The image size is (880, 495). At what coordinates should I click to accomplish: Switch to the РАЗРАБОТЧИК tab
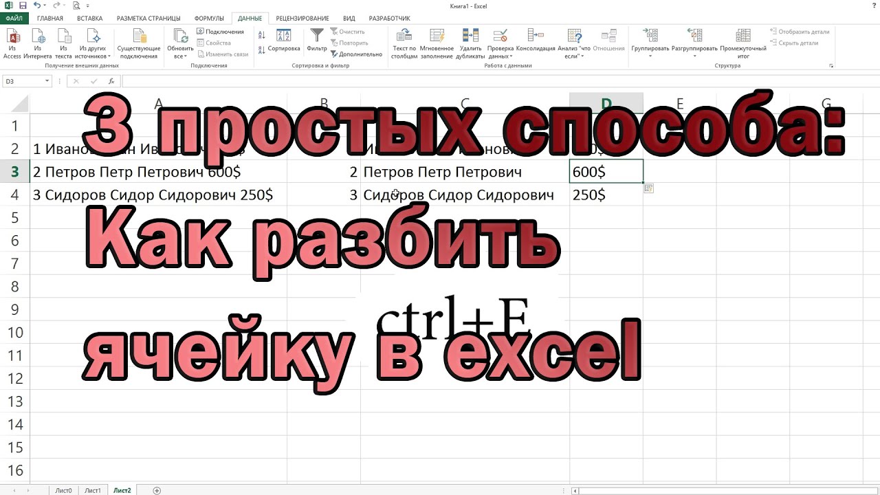[x=389, y=18]
